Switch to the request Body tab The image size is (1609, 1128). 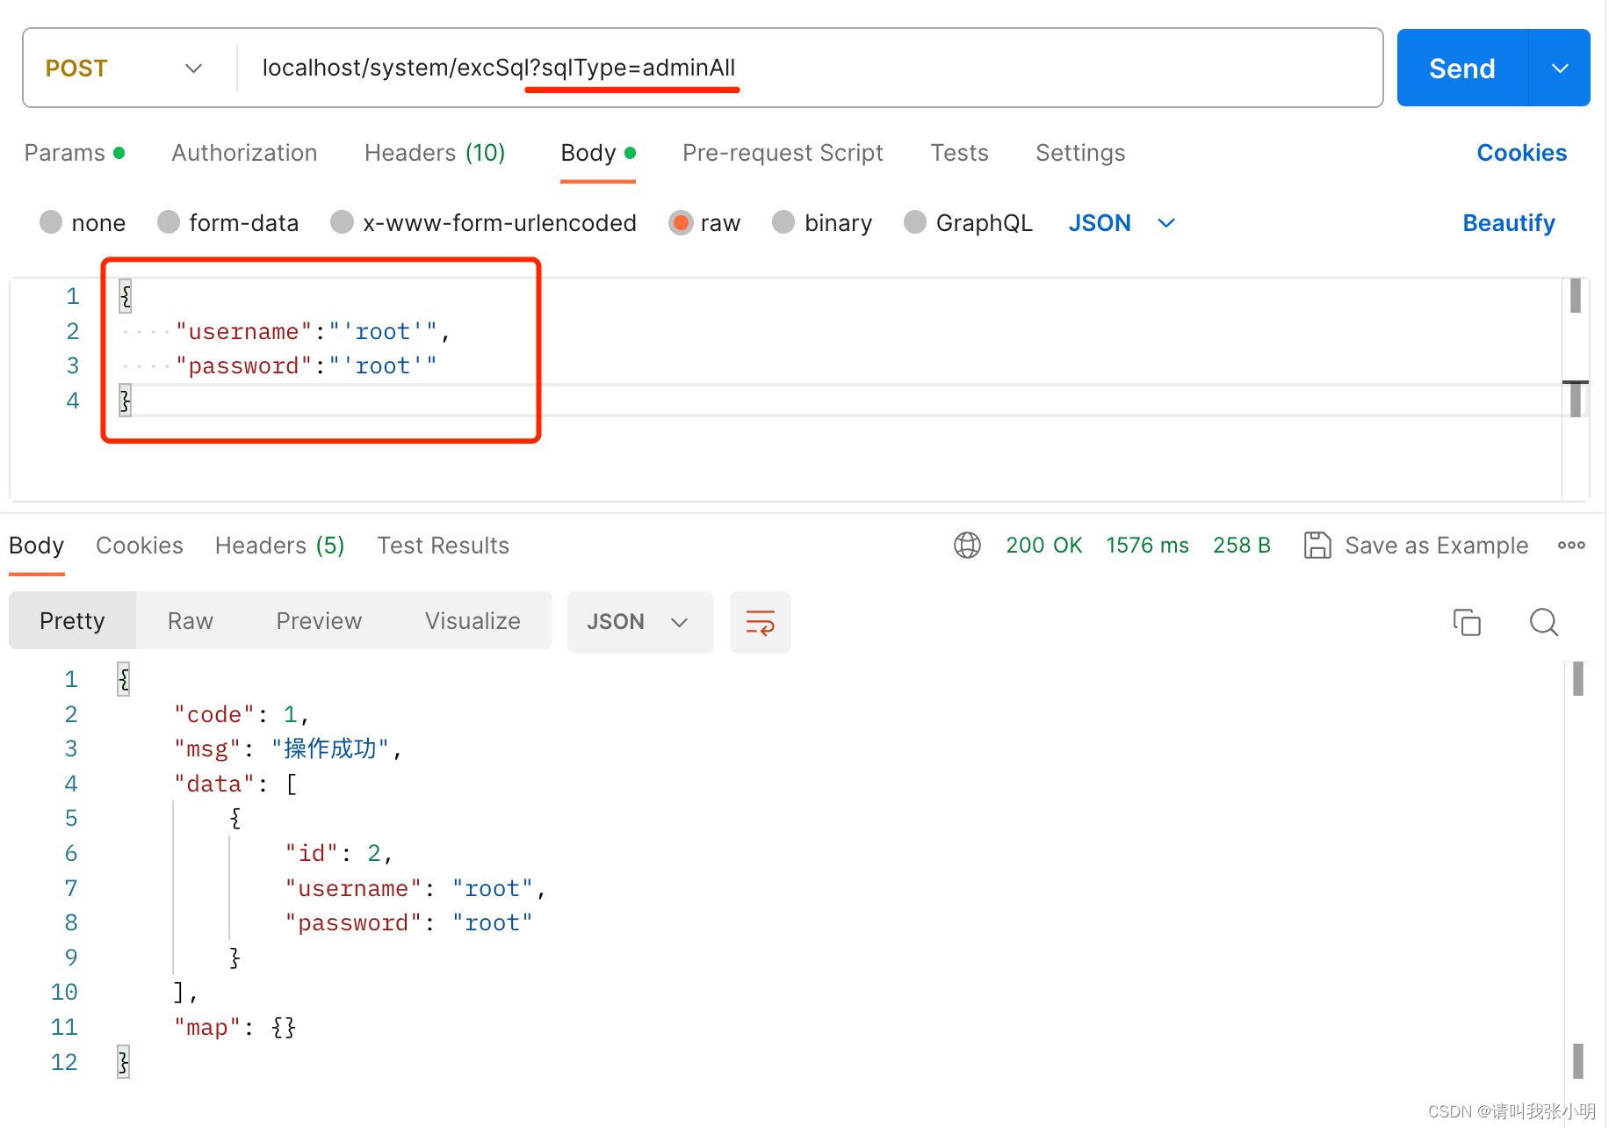[597, 153]
